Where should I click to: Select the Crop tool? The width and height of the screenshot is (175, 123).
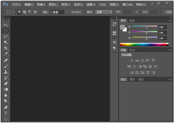(6, 48)
